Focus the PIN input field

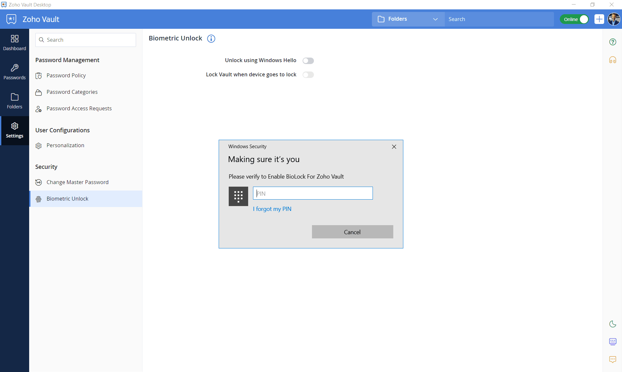click(x=313, y=193)
